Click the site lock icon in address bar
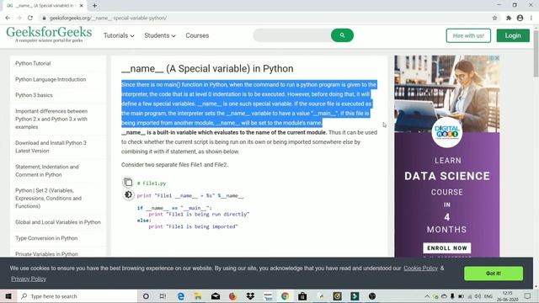 44,18
